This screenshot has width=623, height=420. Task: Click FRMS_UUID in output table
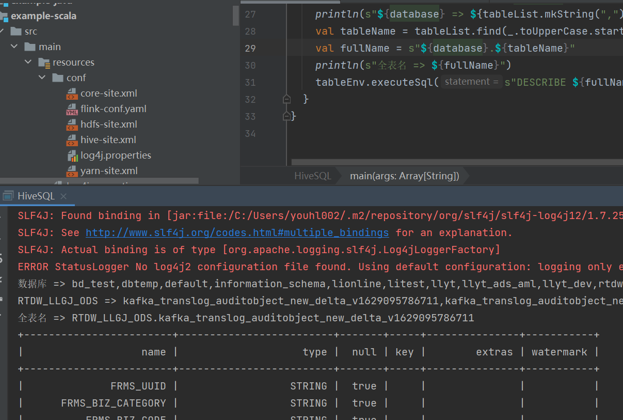[x=138, y=386]
